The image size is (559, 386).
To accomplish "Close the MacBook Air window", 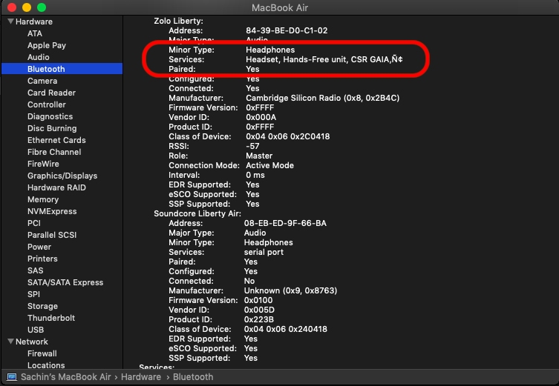I will 12,7.
